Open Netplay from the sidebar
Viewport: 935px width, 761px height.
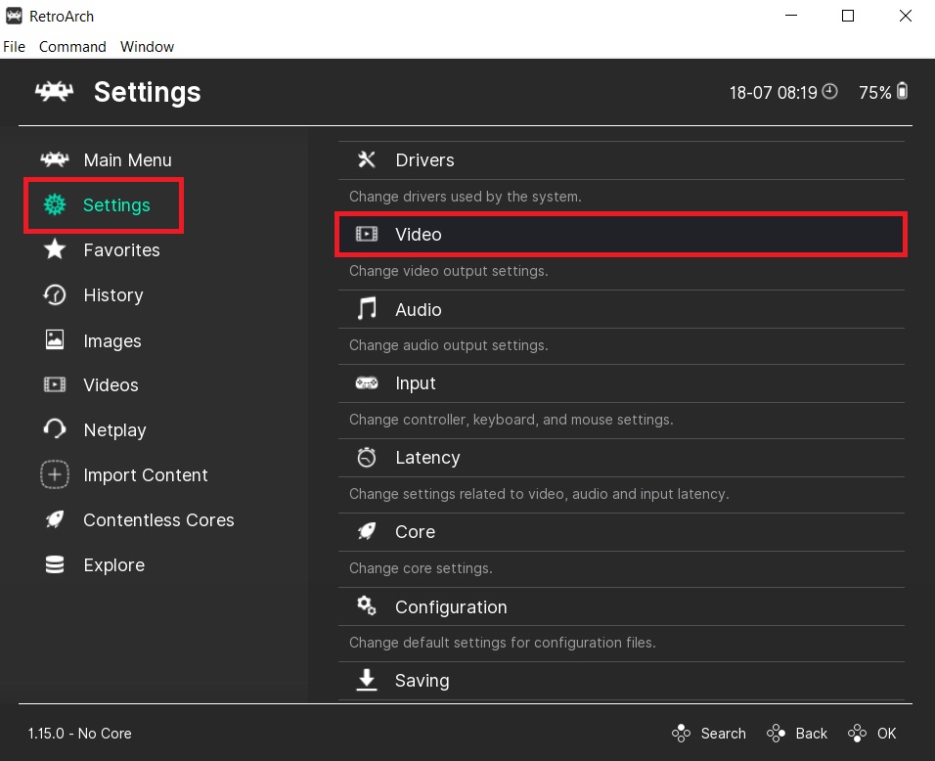coord(114,429)
